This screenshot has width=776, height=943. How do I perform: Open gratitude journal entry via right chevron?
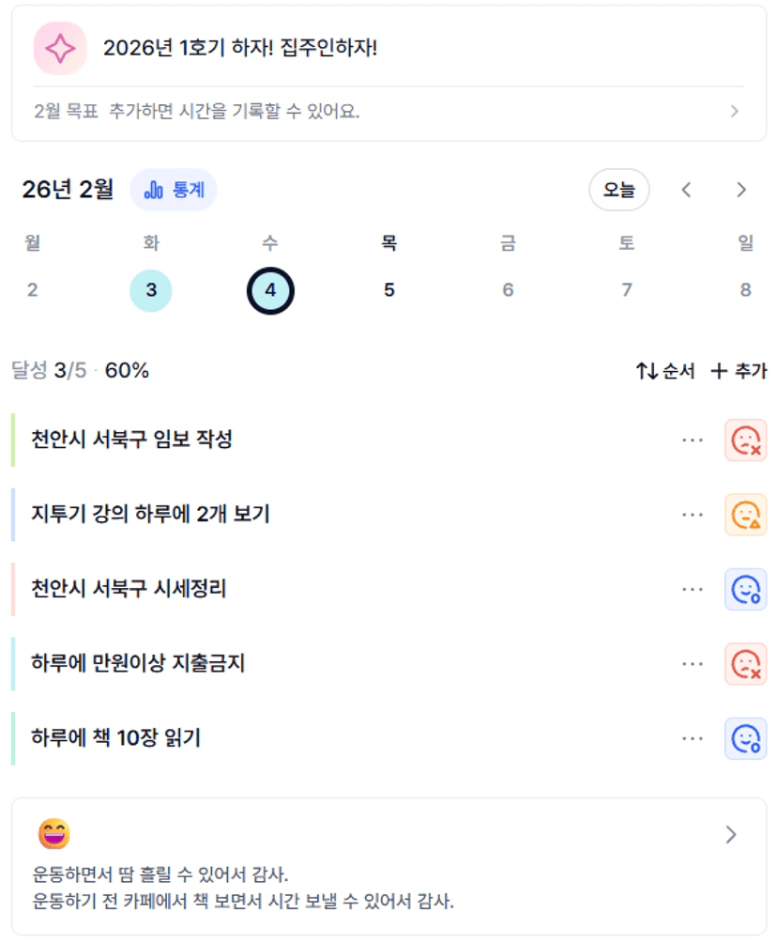[732, 835]
